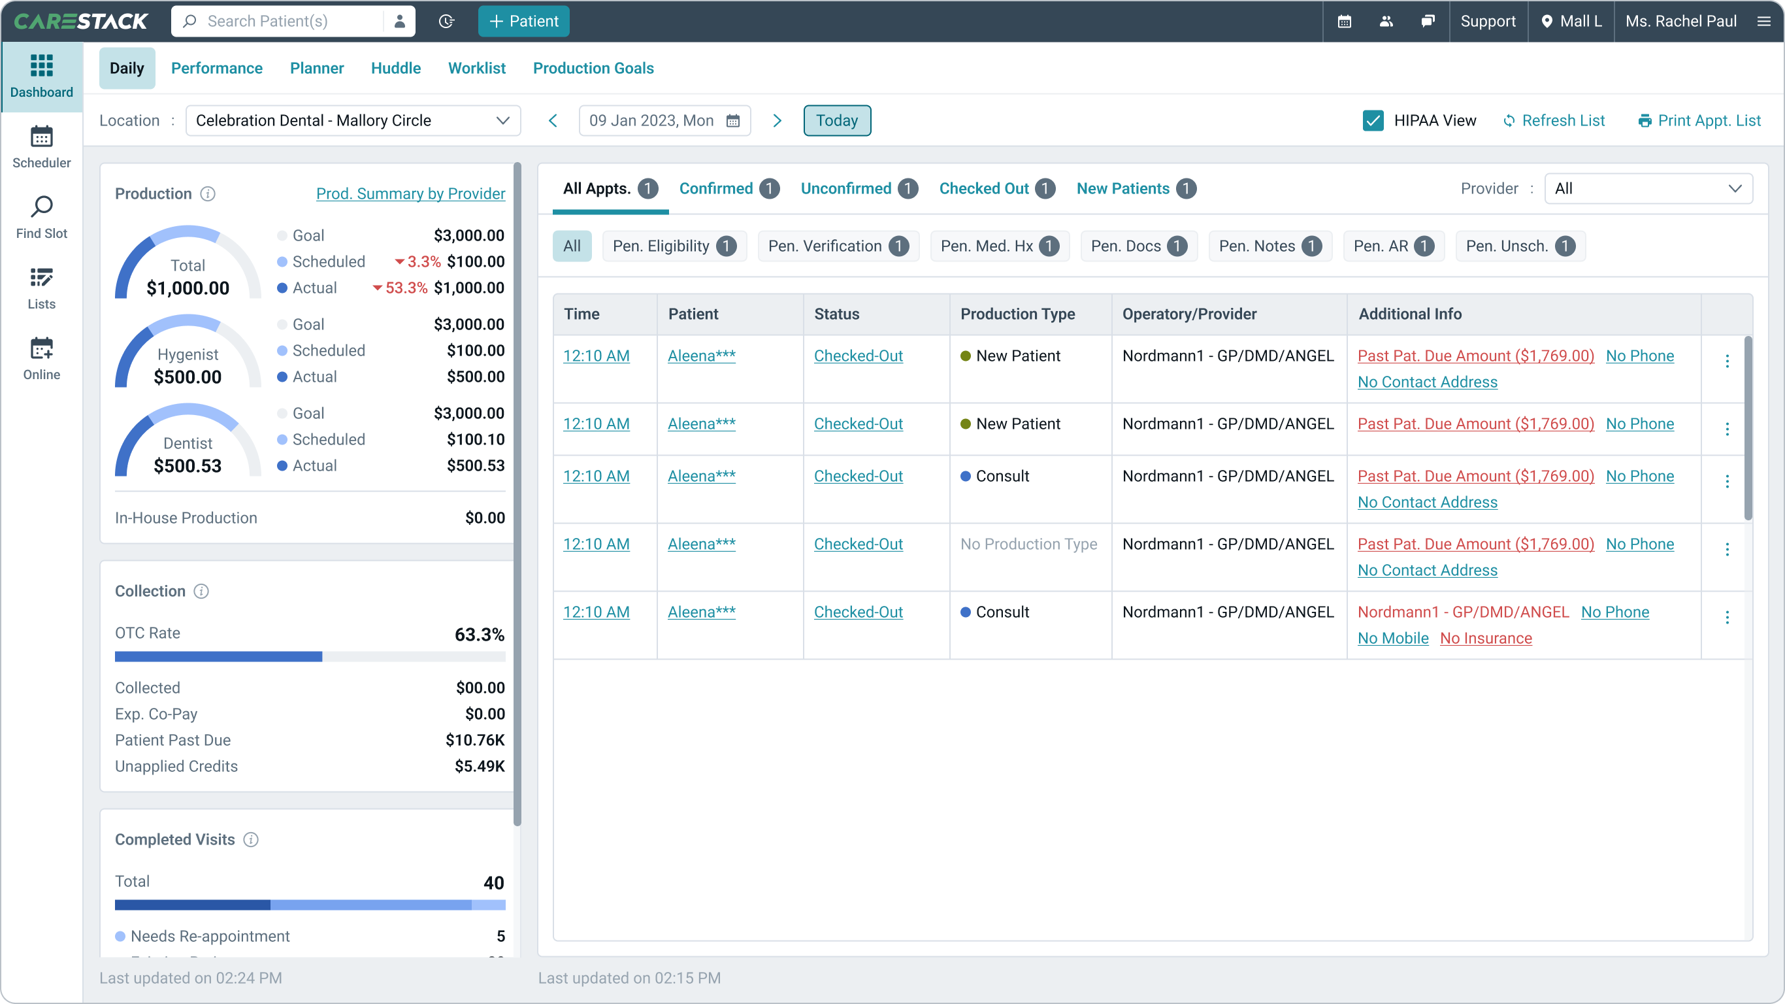Switch to Production Goals tab
Screen dimensions: 1785x1004
593,68
